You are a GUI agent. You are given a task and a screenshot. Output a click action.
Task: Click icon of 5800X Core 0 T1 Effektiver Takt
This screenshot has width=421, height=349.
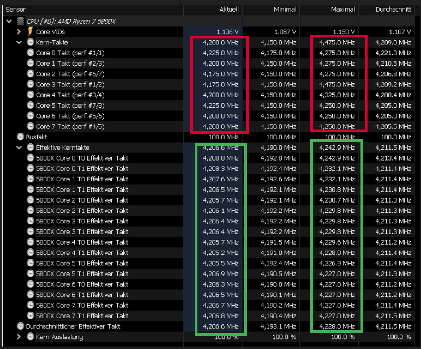(x=31, y=168)
